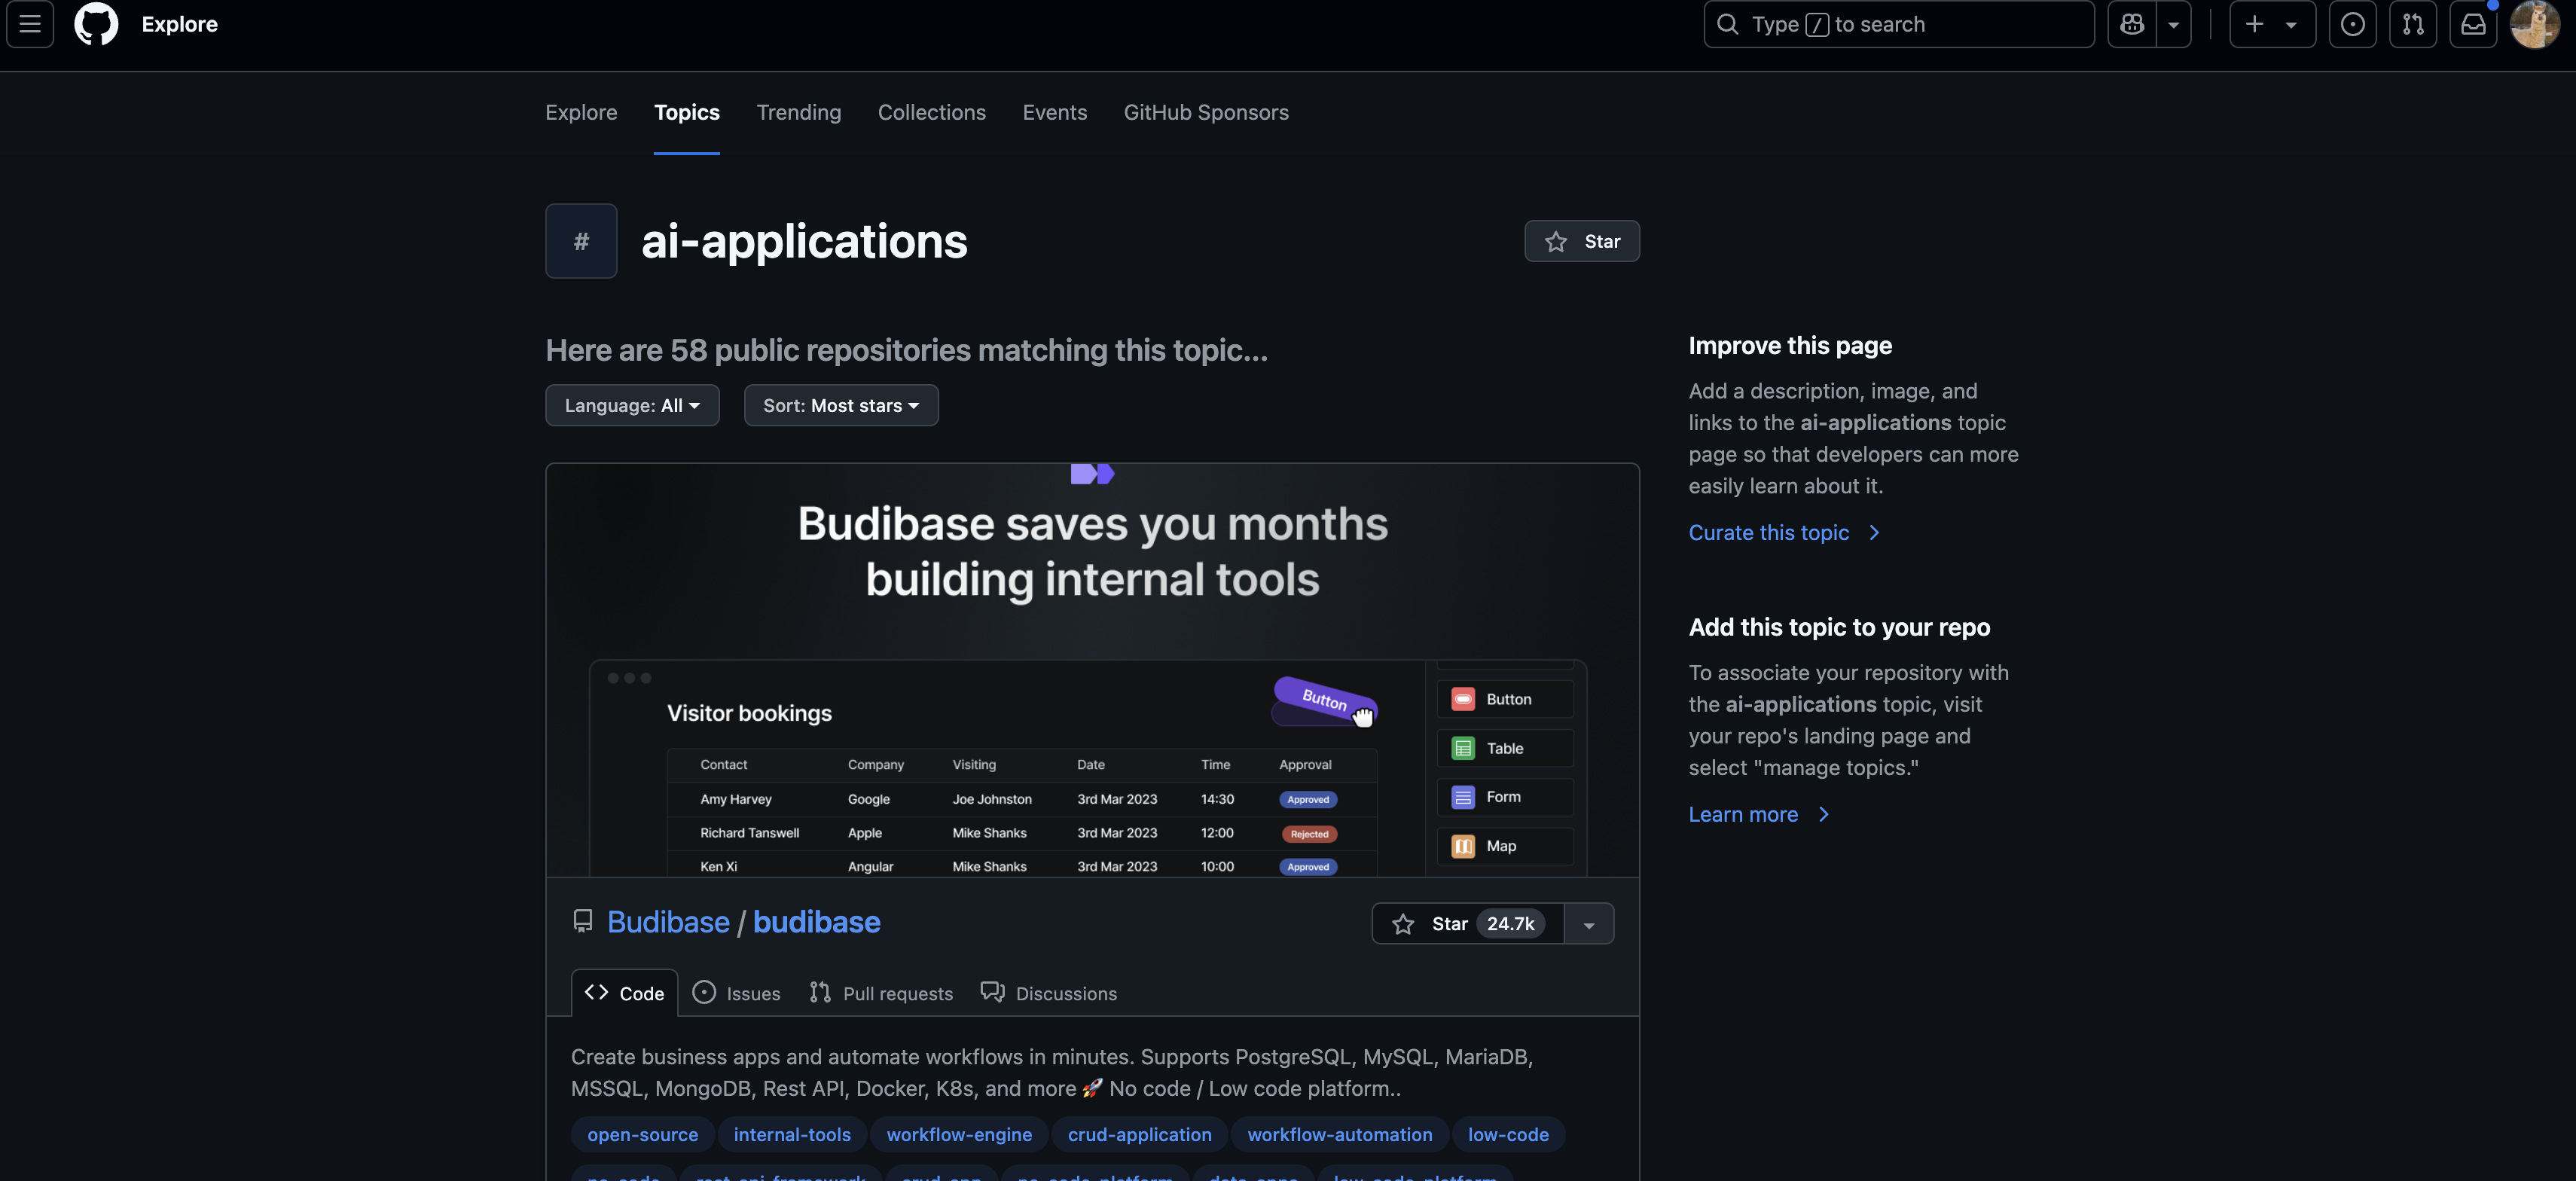Star the budibase repository
Image resolution: width=2576 pixels, height=1181 pixels.
[1468, 924]
